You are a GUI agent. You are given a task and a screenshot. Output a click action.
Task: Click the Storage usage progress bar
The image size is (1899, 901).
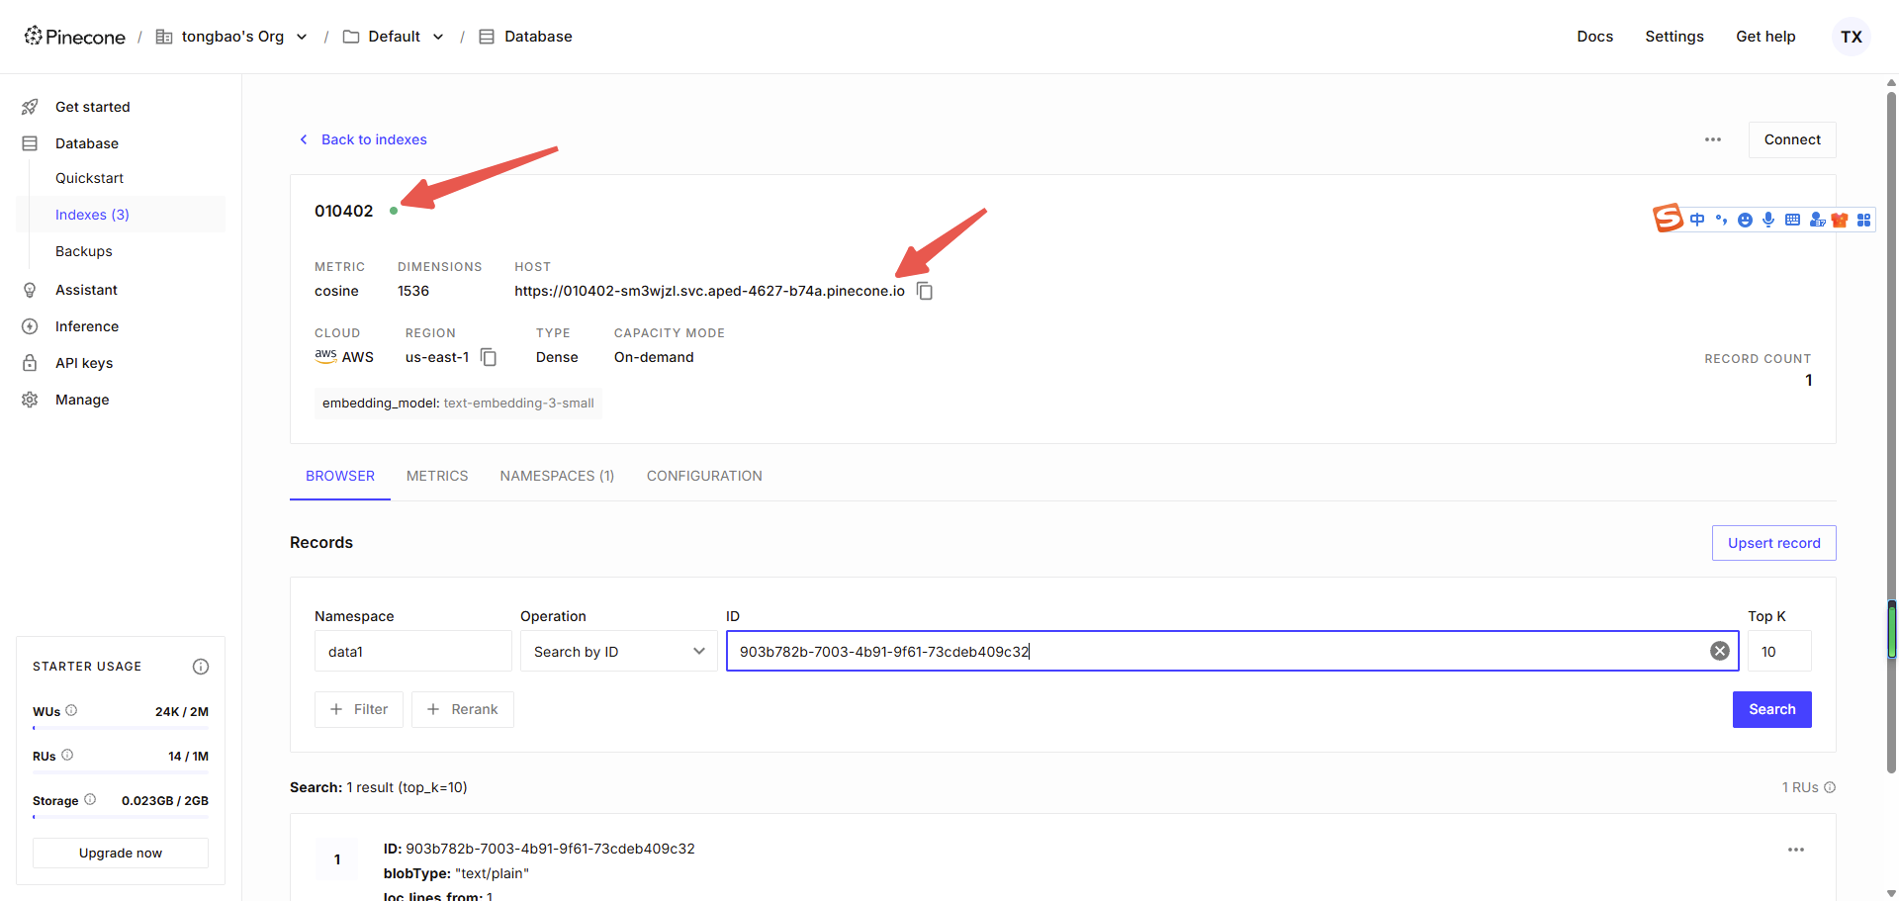pyautogui.click(x=121, y=817)
